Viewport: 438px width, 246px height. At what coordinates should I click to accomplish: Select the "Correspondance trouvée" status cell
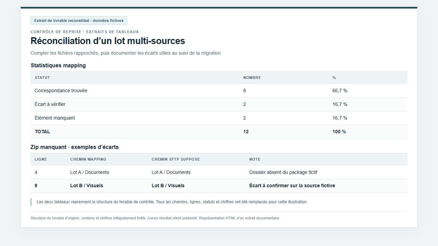(x=61, y=91)
